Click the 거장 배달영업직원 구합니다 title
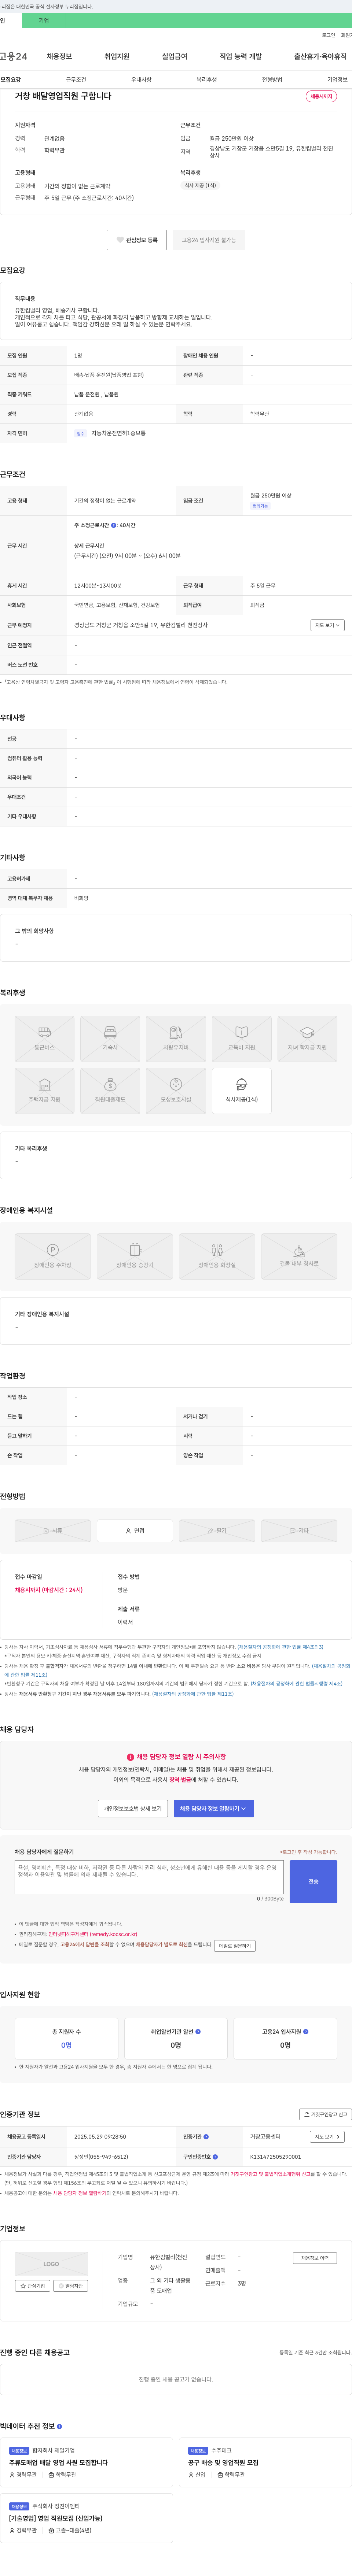The width and height of the screenshot is (352, 2576). pos(63,96)
